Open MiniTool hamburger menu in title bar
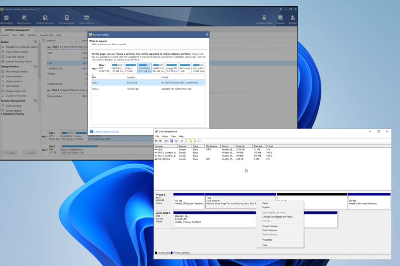Image resolution: width=400 pixels, height=266 pixels. point(281,9)
